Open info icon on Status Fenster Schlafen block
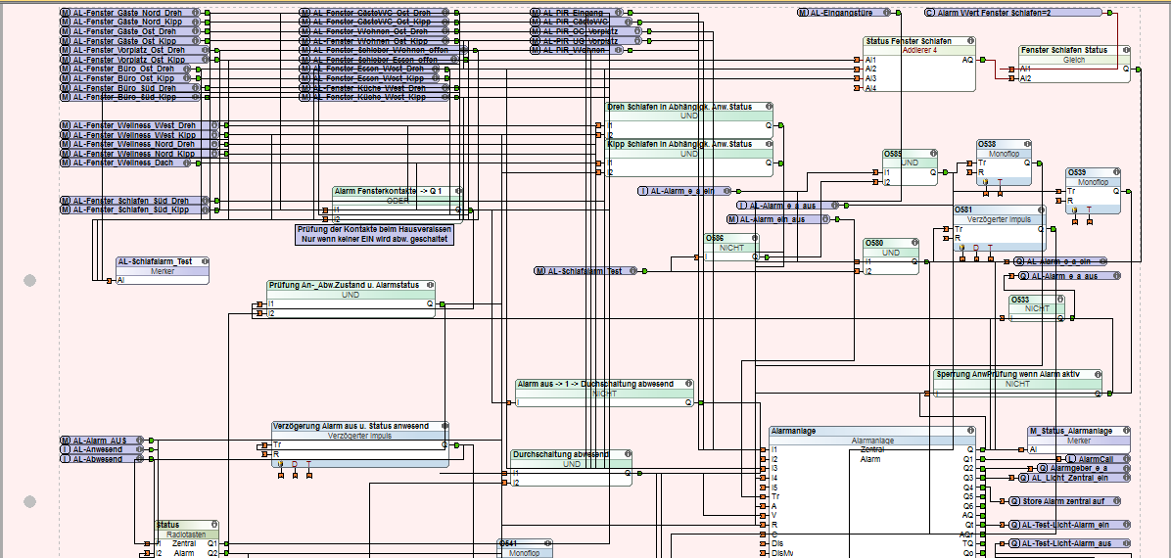The height and width of the screenshot is (558, 1171). 969,41
